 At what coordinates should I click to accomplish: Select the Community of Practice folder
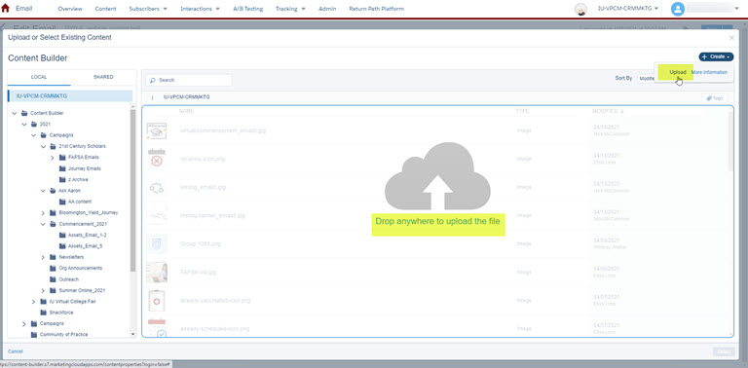tap(63, 335)
